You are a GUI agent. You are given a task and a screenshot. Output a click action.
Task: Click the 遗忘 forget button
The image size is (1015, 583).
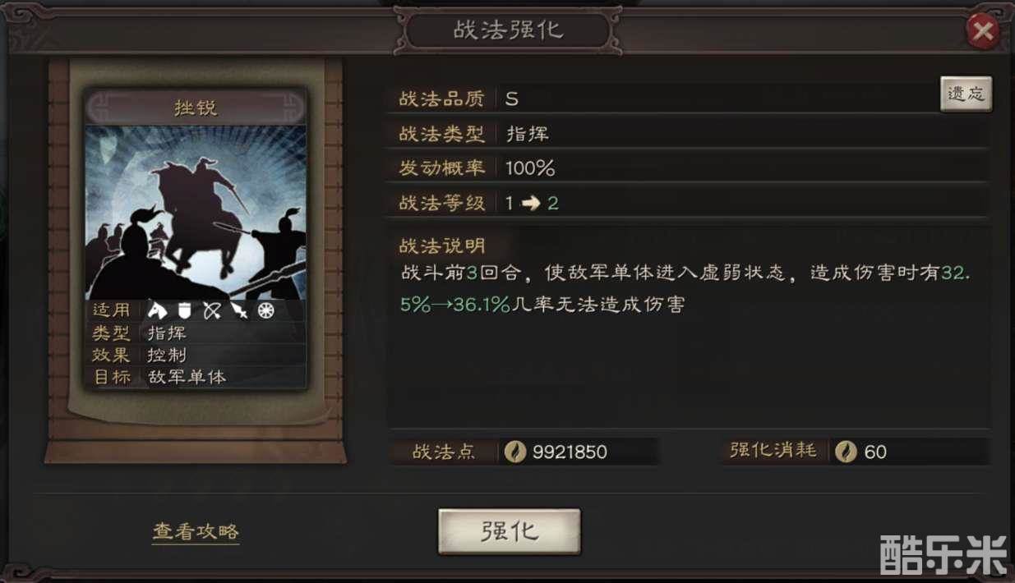(x=966, y=94)
